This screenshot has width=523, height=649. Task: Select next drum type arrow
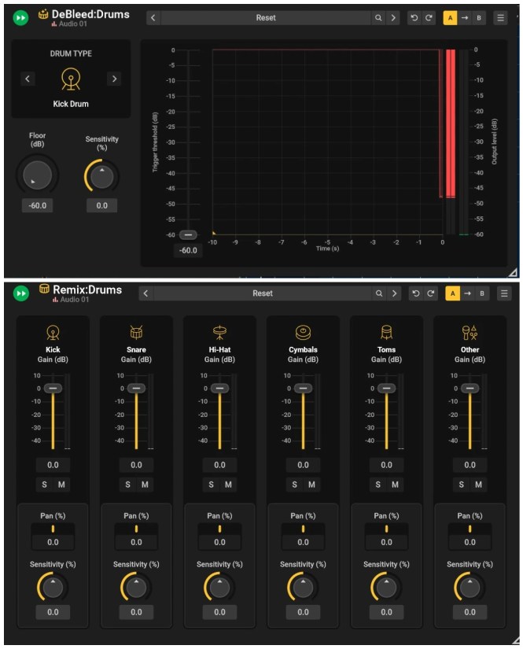pos(114,79)
